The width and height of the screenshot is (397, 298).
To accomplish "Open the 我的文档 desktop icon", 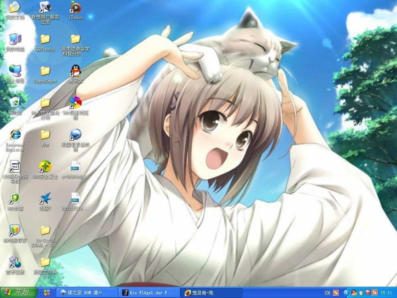I will tap(15, 10).
